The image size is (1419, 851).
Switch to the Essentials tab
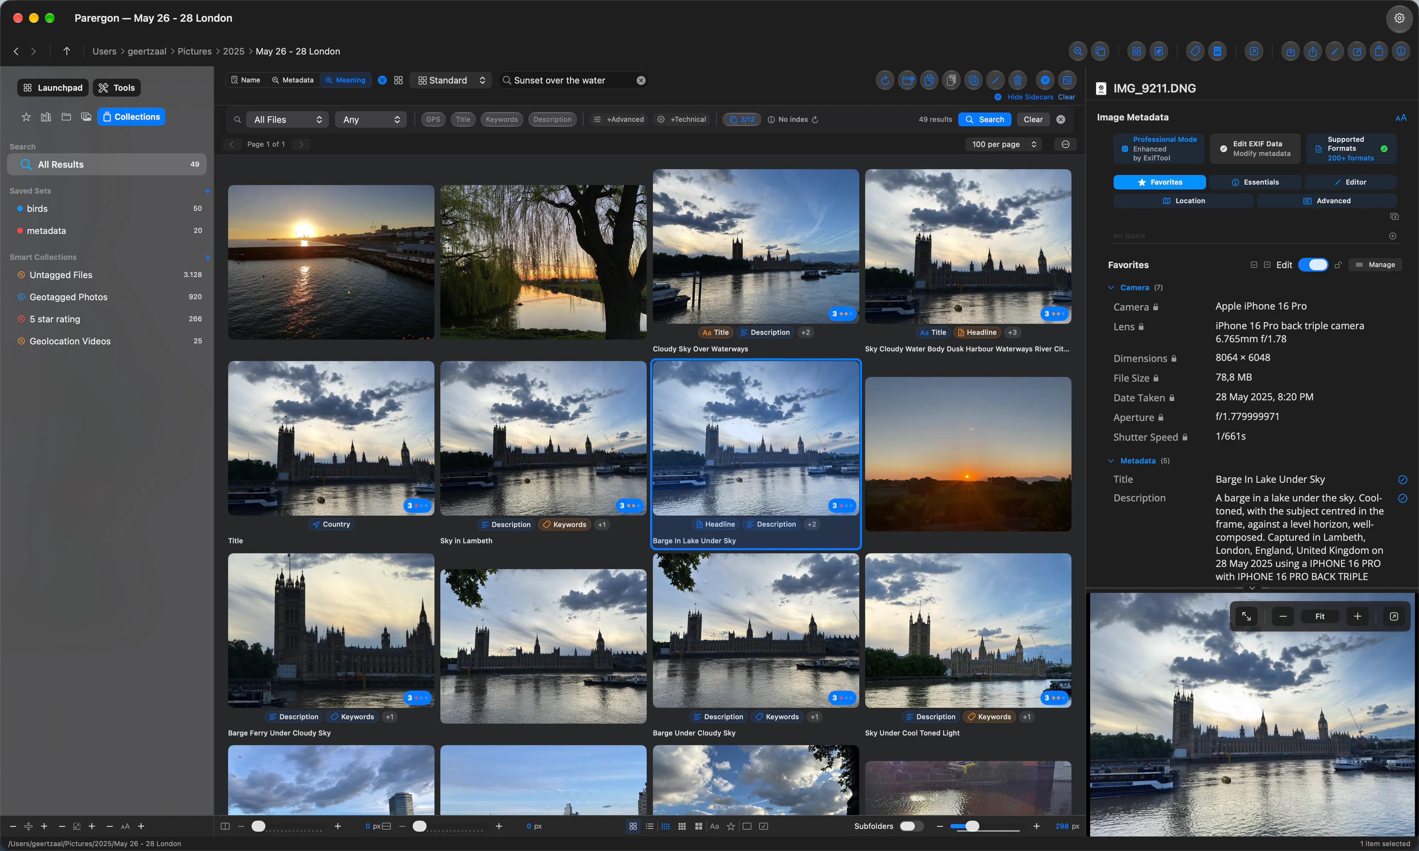click(x=1255, y=182)
